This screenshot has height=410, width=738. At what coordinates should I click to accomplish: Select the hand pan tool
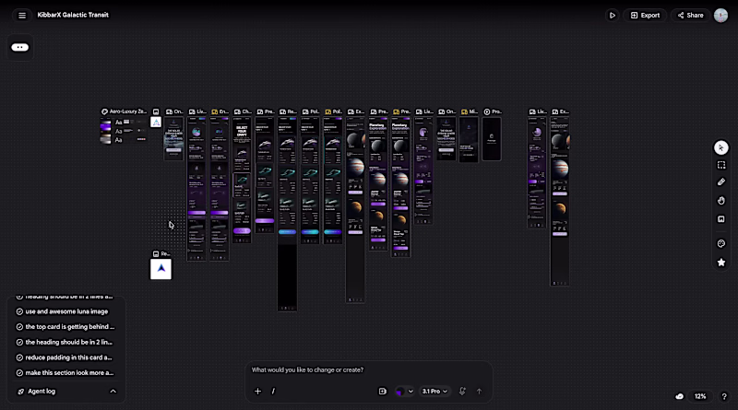pyautogui.click(x=721, y=201)
